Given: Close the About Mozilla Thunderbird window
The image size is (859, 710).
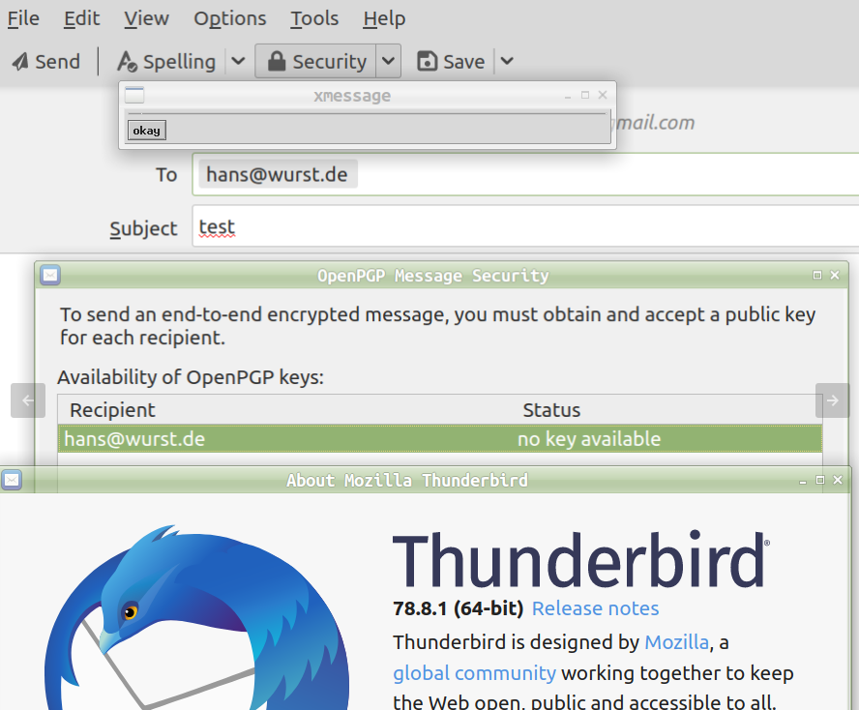Looking at the screenshot, I should (x=838, y=480).
